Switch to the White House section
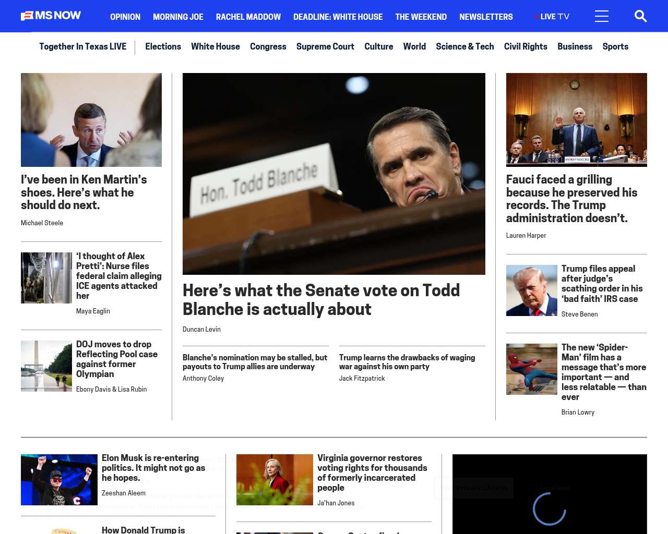 [216, 46]
